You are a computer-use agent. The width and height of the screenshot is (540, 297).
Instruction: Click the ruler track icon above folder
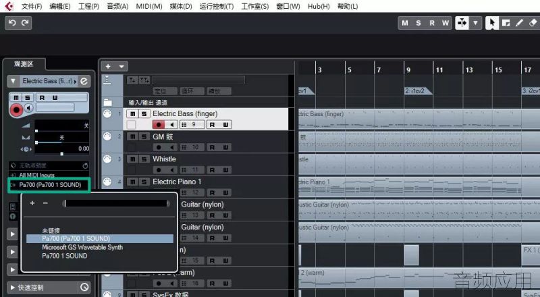[x=107, y=80]
